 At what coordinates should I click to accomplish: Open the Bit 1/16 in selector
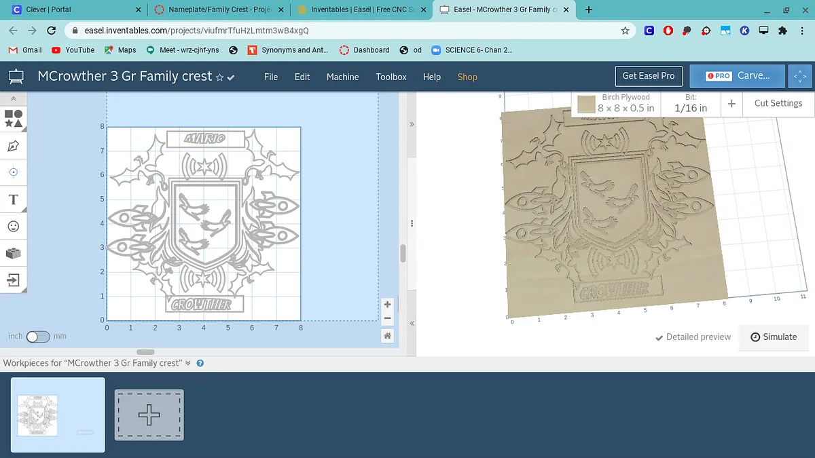point(691,104)
